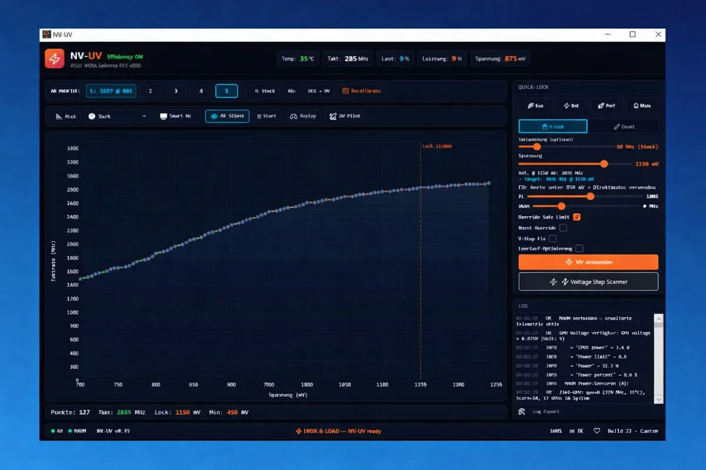Click the Log Export icon
The image size is (706, 470).
click(521, 412)
